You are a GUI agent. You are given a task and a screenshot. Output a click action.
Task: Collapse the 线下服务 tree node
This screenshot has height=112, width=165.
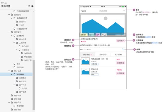9,32
